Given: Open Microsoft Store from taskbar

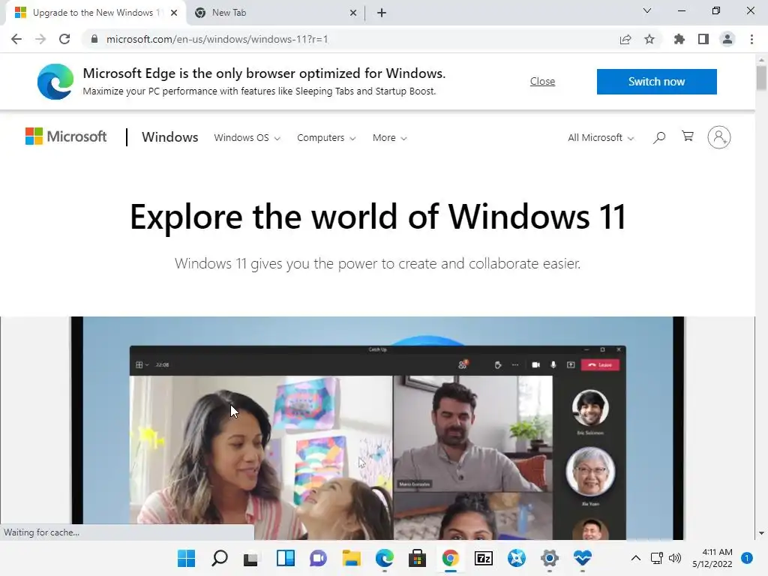Looking at the screenshot, I should 417,558.
